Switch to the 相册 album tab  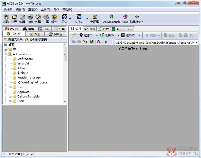coord(35,34)
